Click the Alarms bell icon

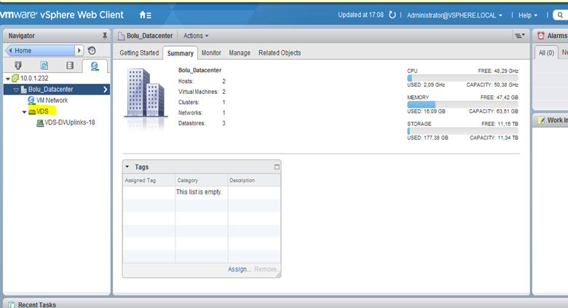[x=540, y=36]
